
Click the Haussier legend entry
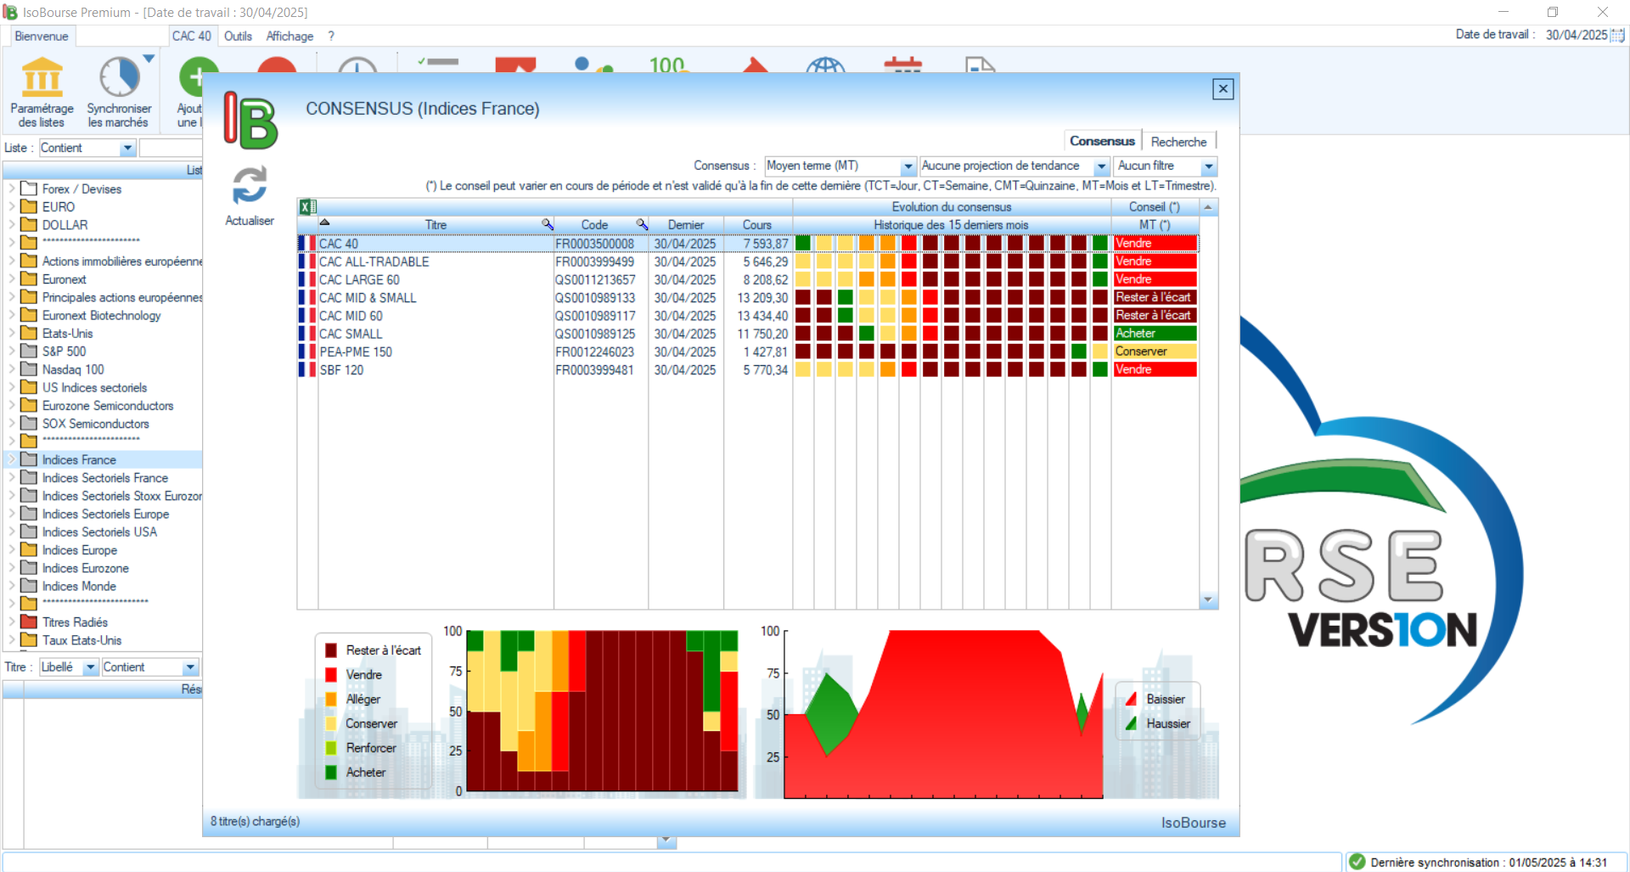click(x=1158, y=723)
